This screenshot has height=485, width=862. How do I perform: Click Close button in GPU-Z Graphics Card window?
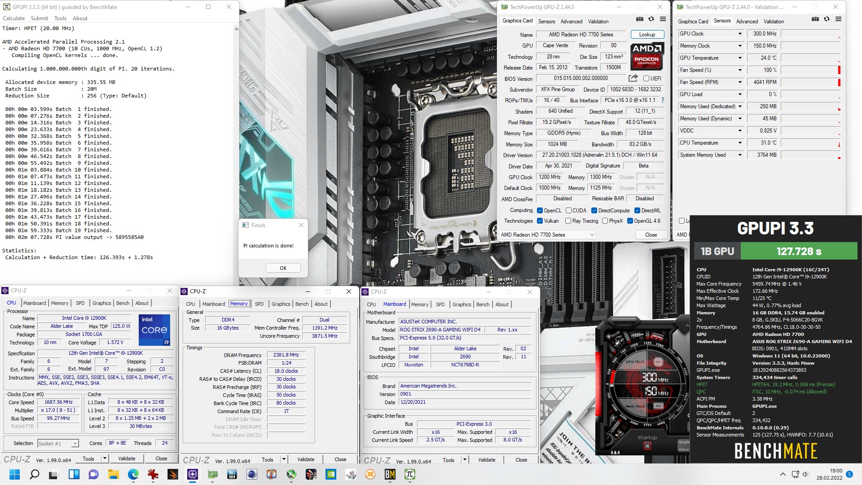[651, 235]
